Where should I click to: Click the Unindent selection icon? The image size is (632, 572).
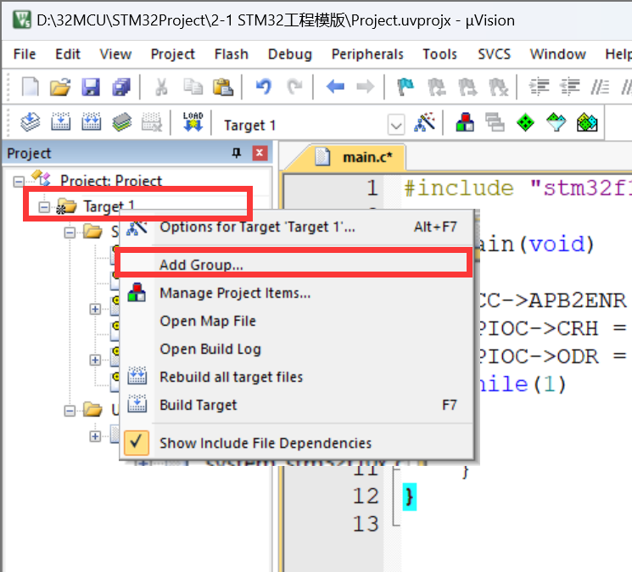click(x=570, y=87)
